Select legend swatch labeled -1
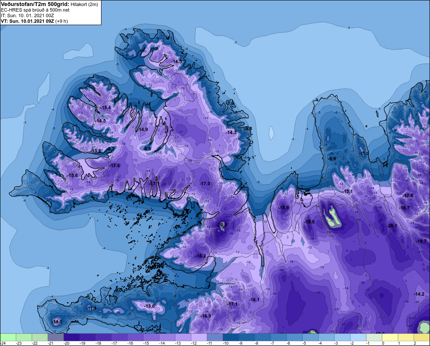Image resolution: width=430 pixels, height=346 pixels. pyautogui.click(x=374, y=337)
